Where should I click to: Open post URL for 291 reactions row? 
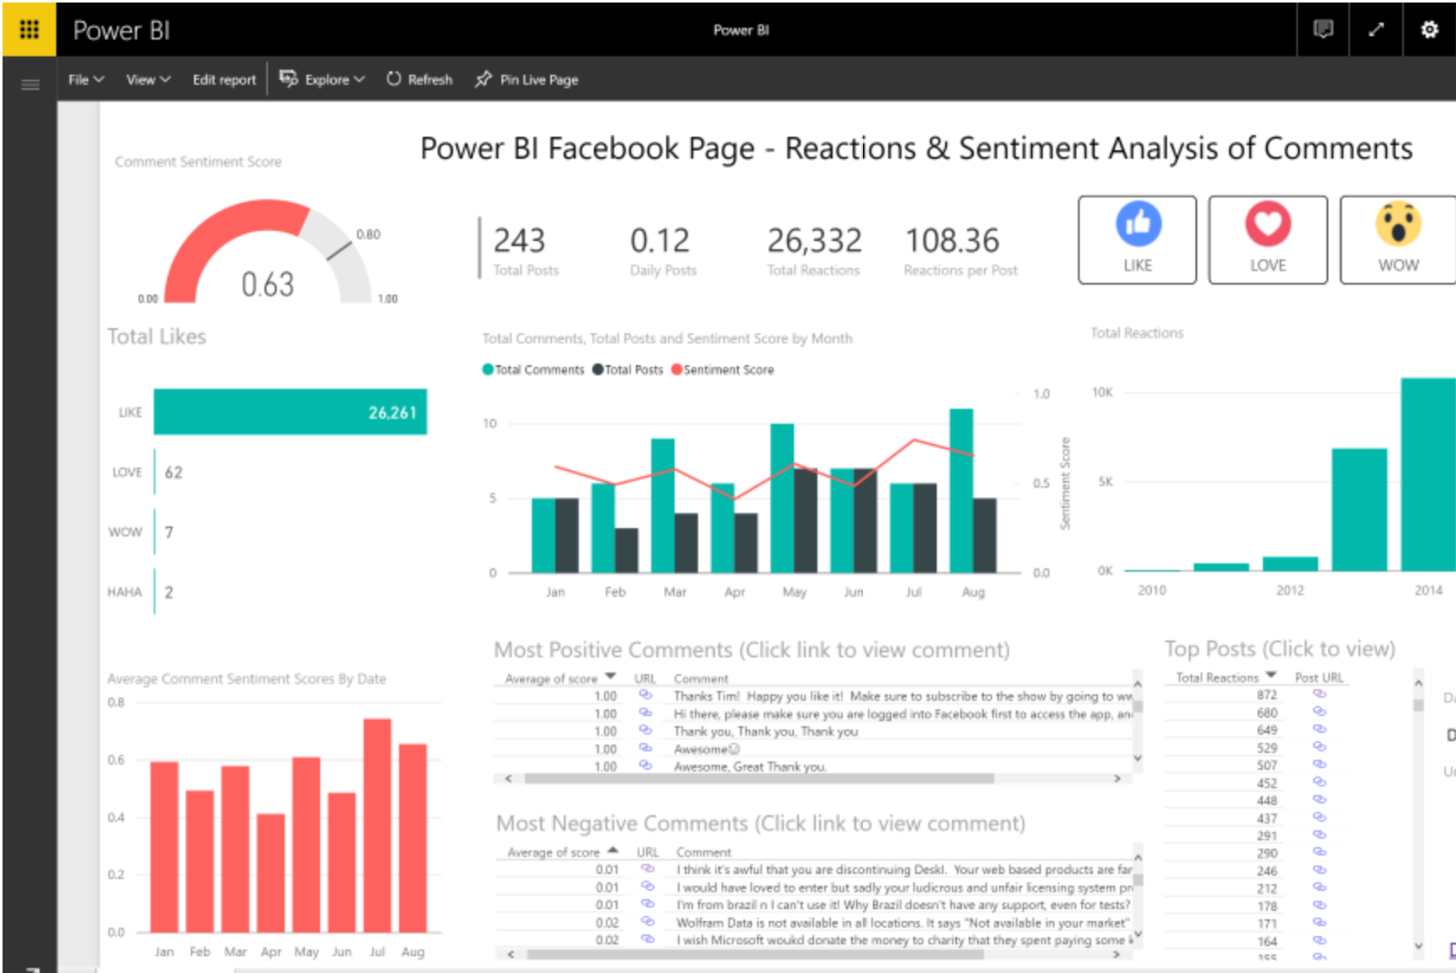(x=1320, y=835)
